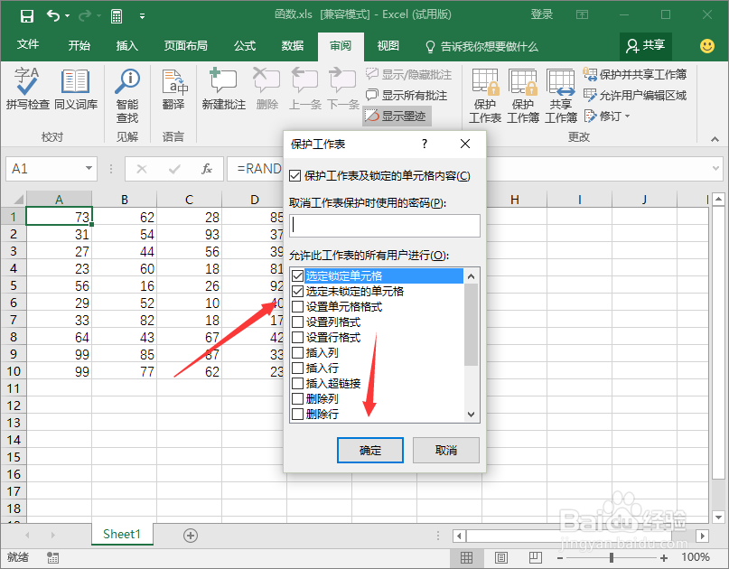Screen dimensions: 729x569
Task: Click the smiley feedback icon
Action: pyautogui.click(x=707, y=45)
